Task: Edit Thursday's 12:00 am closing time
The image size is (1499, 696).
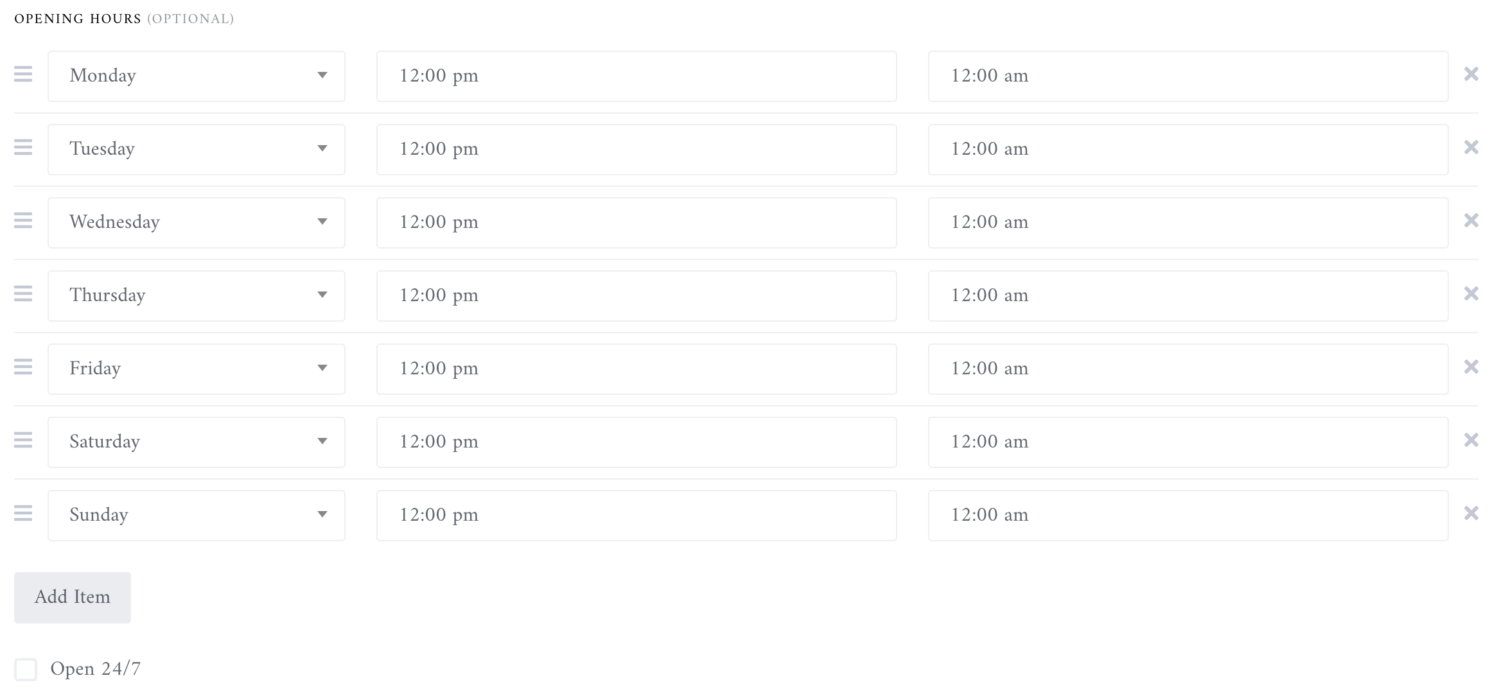Action: [x=1188, y=296]
